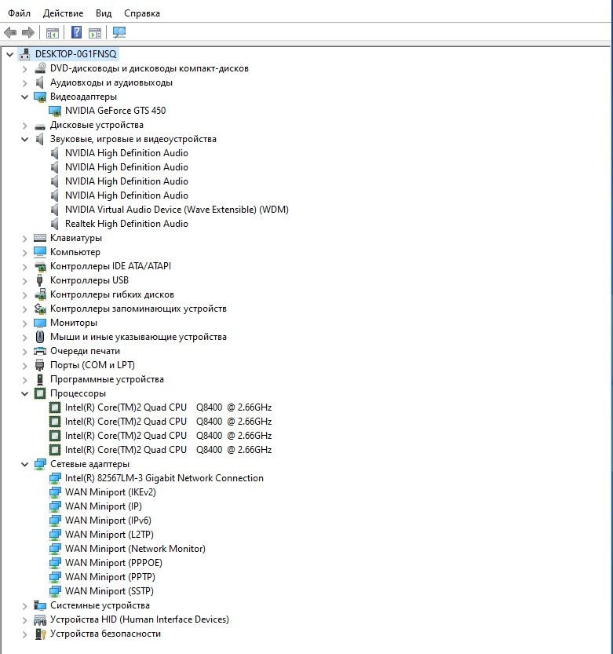Expand the Компьютер category
The width and height of the screenshot is (613, 654).
point(24,252)
